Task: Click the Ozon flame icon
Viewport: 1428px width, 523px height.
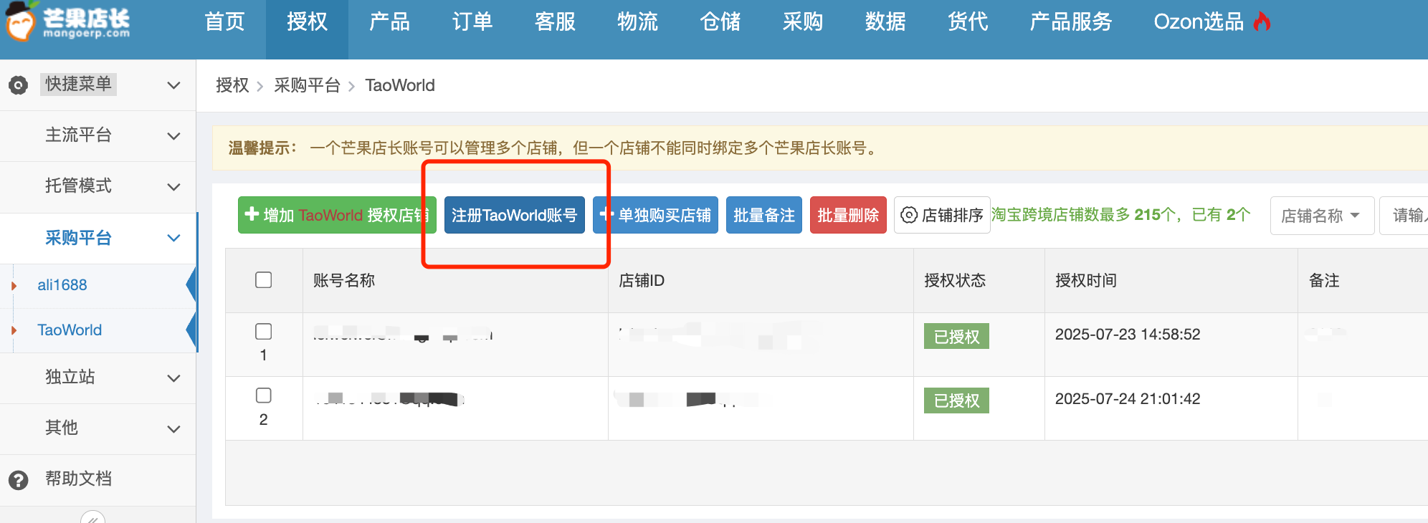Action: pos(1262,22)
